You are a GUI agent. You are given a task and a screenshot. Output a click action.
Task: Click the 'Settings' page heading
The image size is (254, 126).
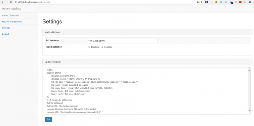point(52,21)
